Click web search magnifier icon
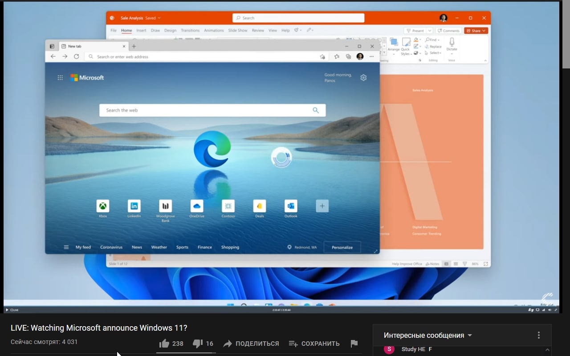 coord(316,110)
